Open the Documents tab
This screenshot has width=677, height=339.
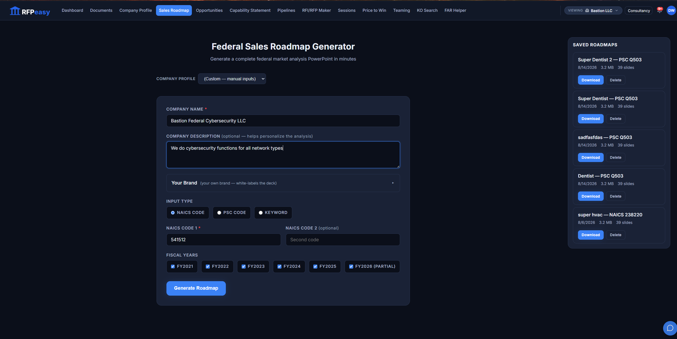101,10
